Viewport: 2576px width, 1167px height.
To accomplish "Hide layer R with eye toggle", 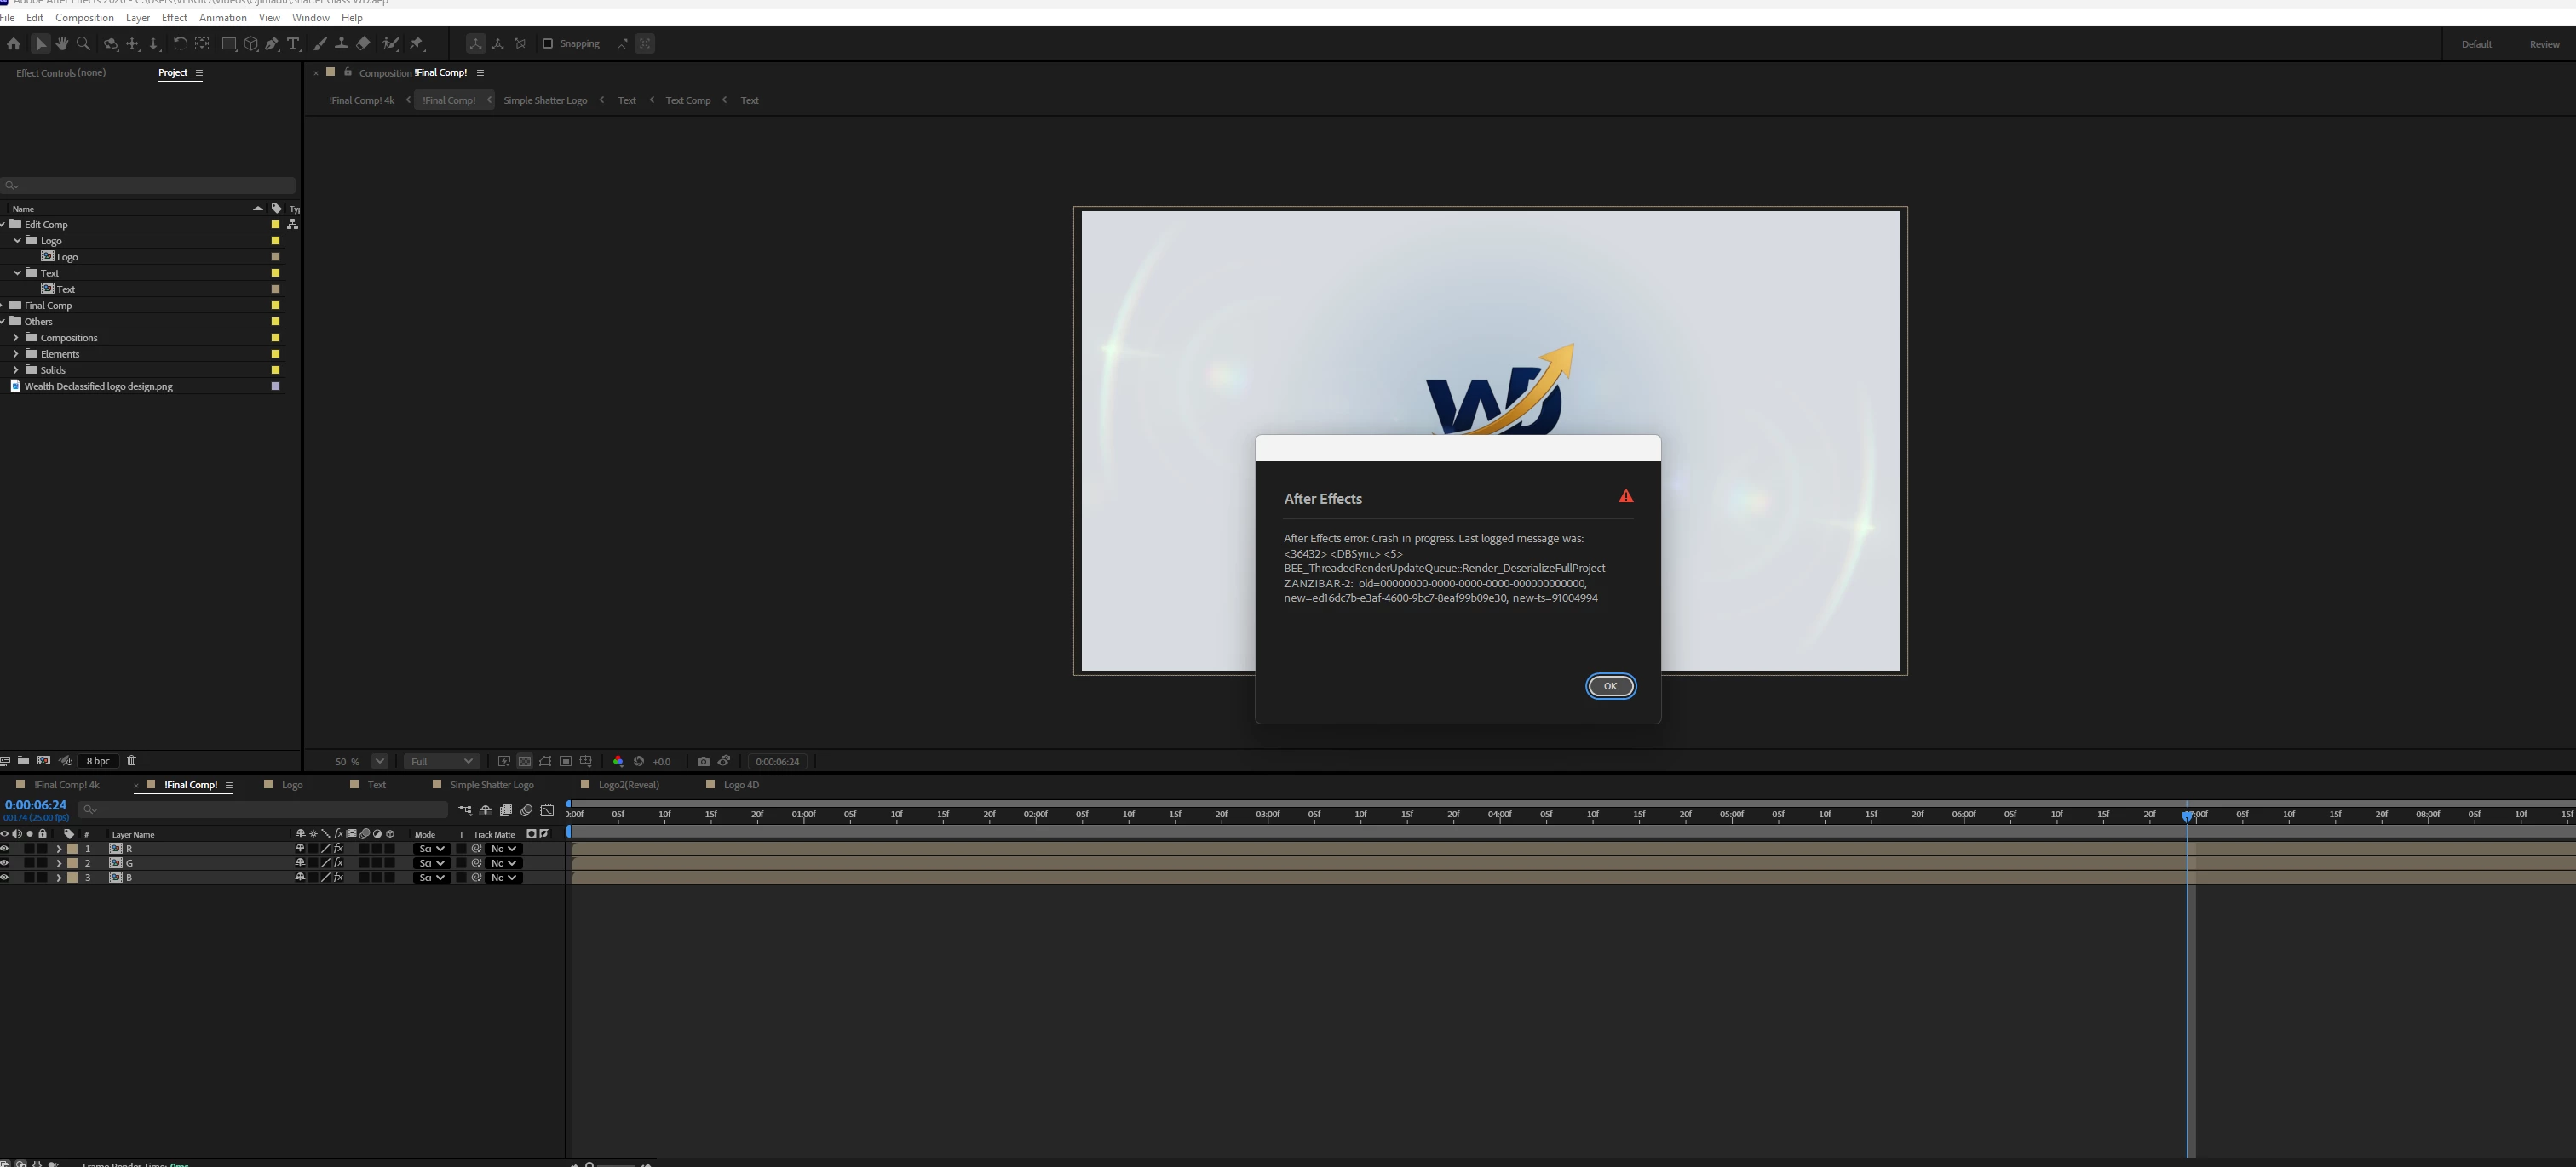I will (5, 849).
